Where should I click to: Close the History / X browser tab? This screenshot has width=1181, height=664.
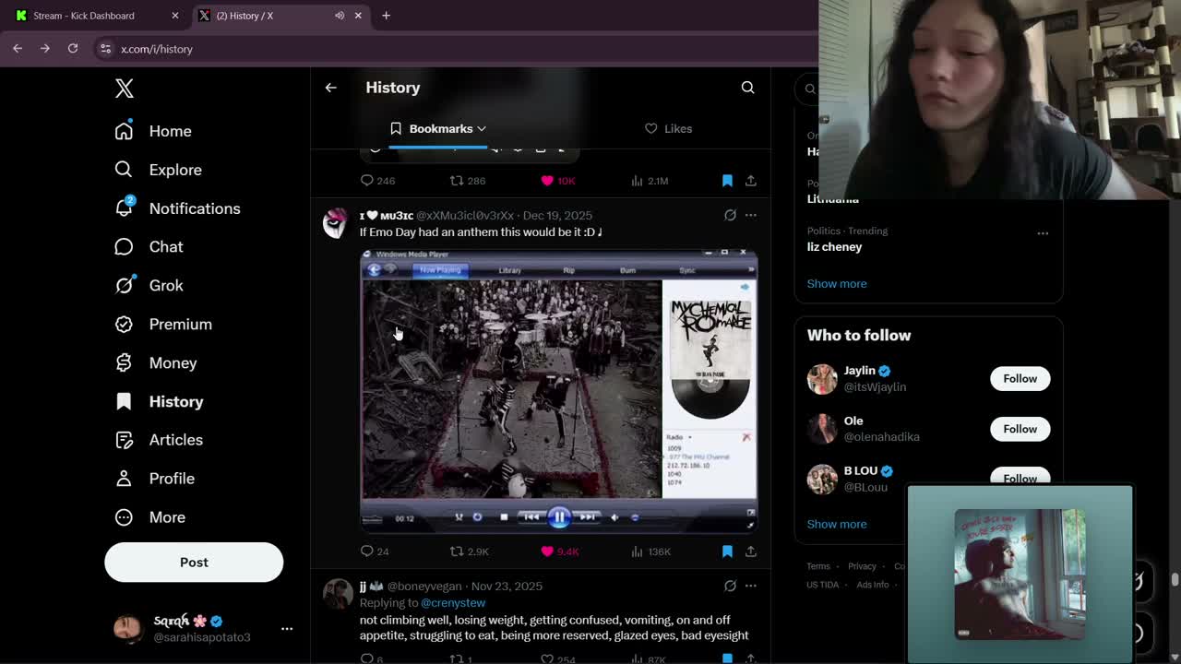[x=358, y=16]
